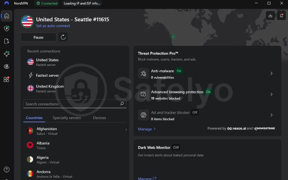288x180 pixels.
Task: Click the Algeria flag icon
Action: coord(30,159)
